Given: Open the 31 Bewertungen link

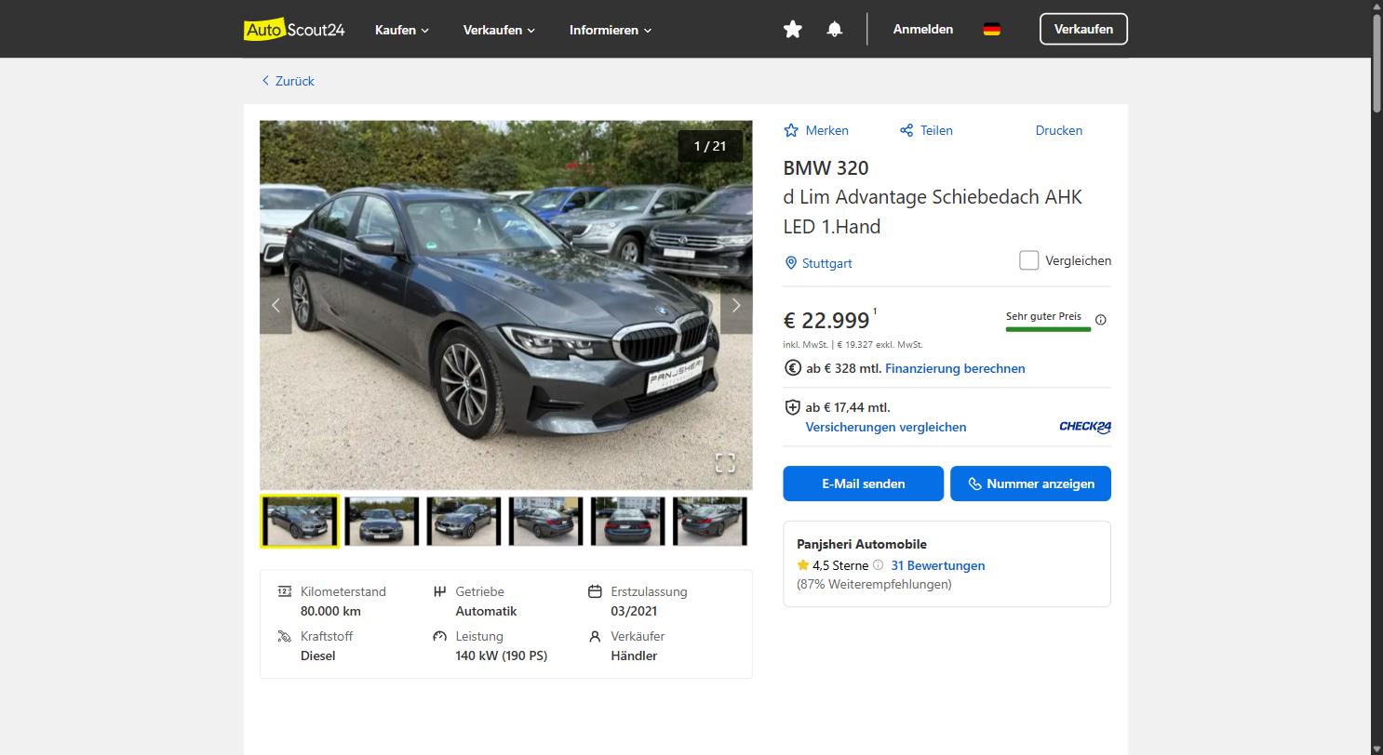Looking at the screenshot, I should pos(938,565).
